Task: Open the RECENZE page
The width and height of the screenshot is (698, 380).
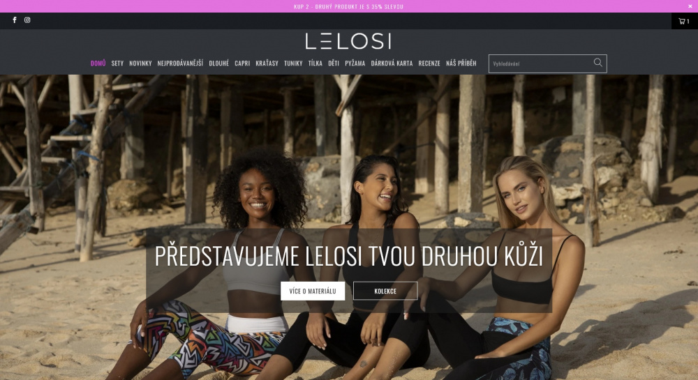Action: coord(429,63)
